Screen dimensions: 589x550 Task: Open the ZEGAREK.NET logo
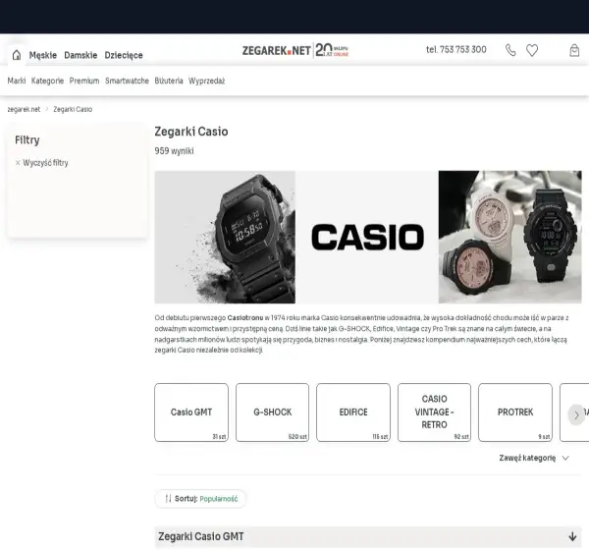(276, 50)
